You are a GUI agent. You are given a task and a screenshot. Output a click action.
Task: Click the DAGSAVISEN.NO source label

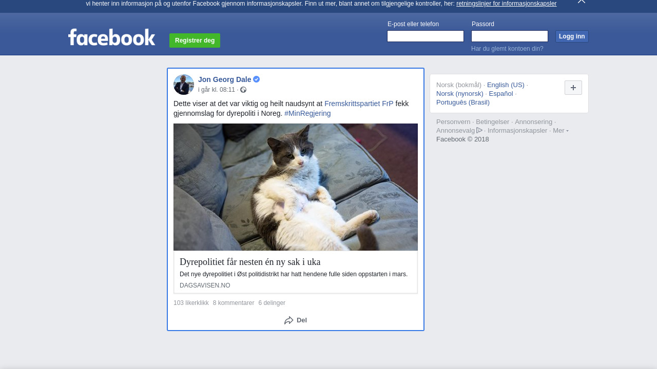(205, 285)
